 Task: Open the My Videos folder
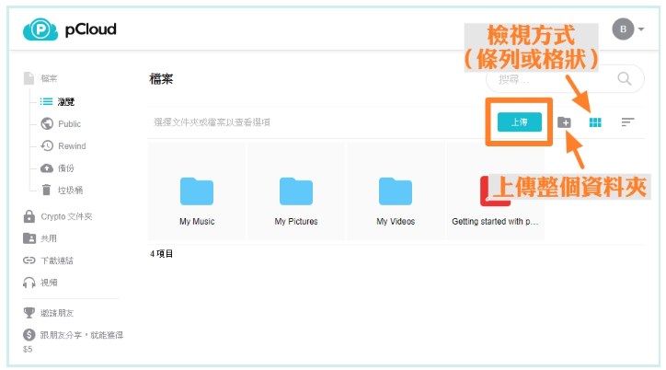click(395, 198)
